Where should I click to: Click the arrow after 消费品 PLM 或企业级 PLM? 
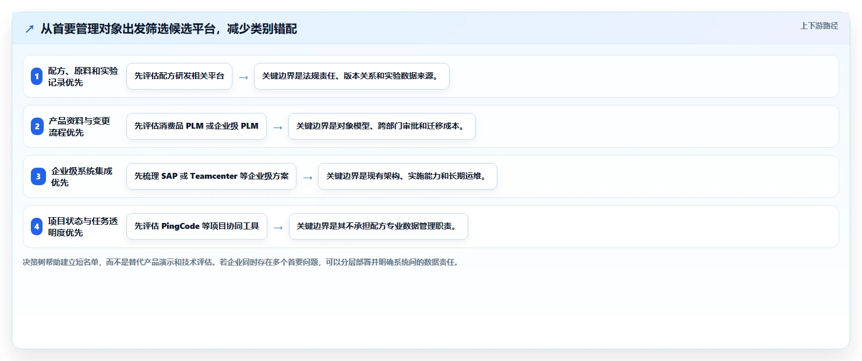[x=278, y=127]
